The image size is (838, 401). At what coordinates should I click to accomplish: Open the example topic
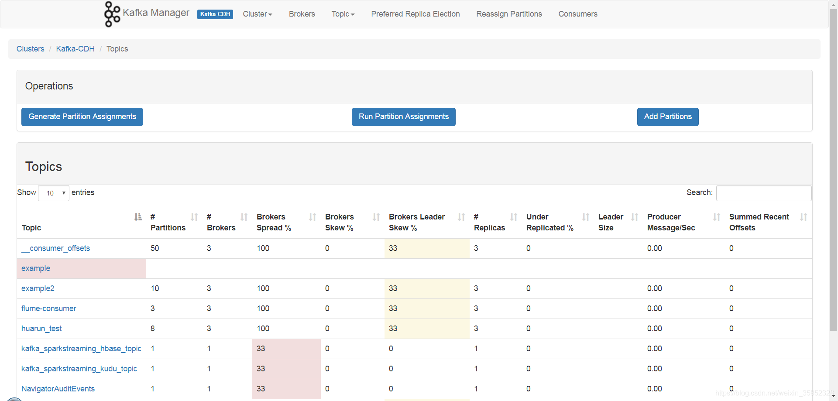(x=36, y=268)
